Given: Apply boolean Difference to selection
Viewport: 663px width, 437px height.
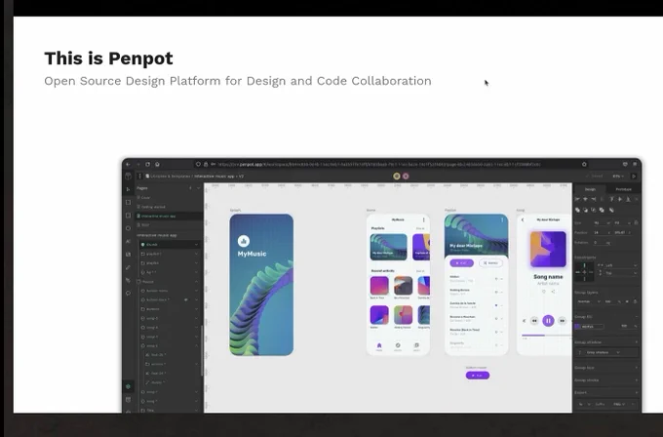Looking at the screenshot, I should (586, 210).
